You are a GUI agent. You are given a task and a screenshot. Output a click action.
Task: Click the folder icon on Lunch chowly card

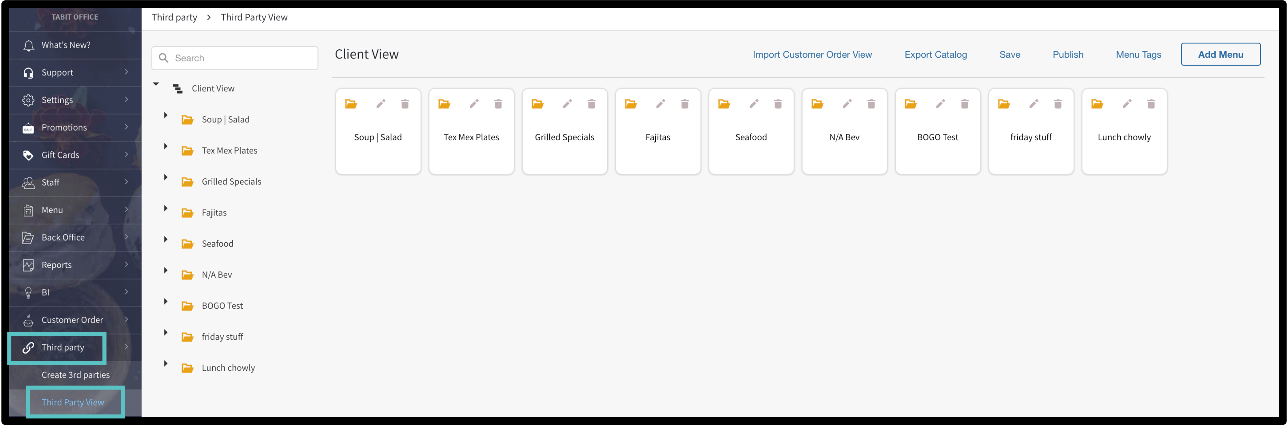coord(1097,104)
